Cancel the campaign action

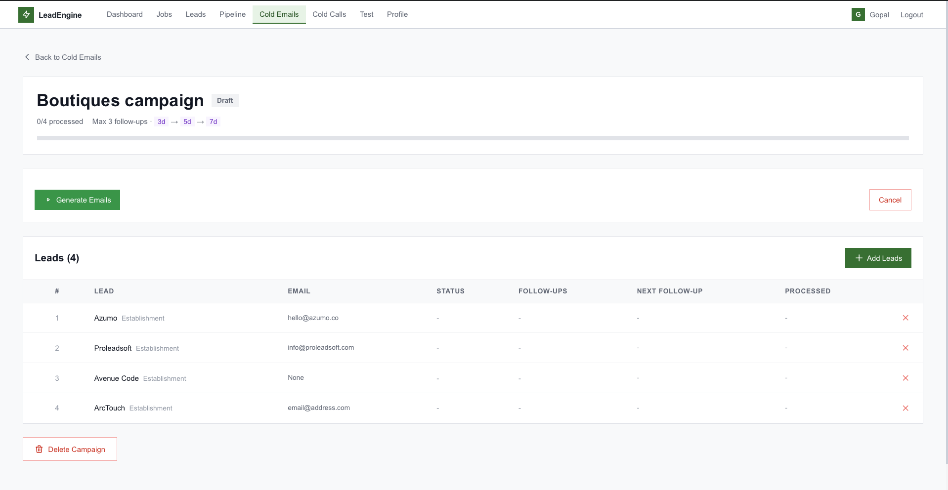890,200
